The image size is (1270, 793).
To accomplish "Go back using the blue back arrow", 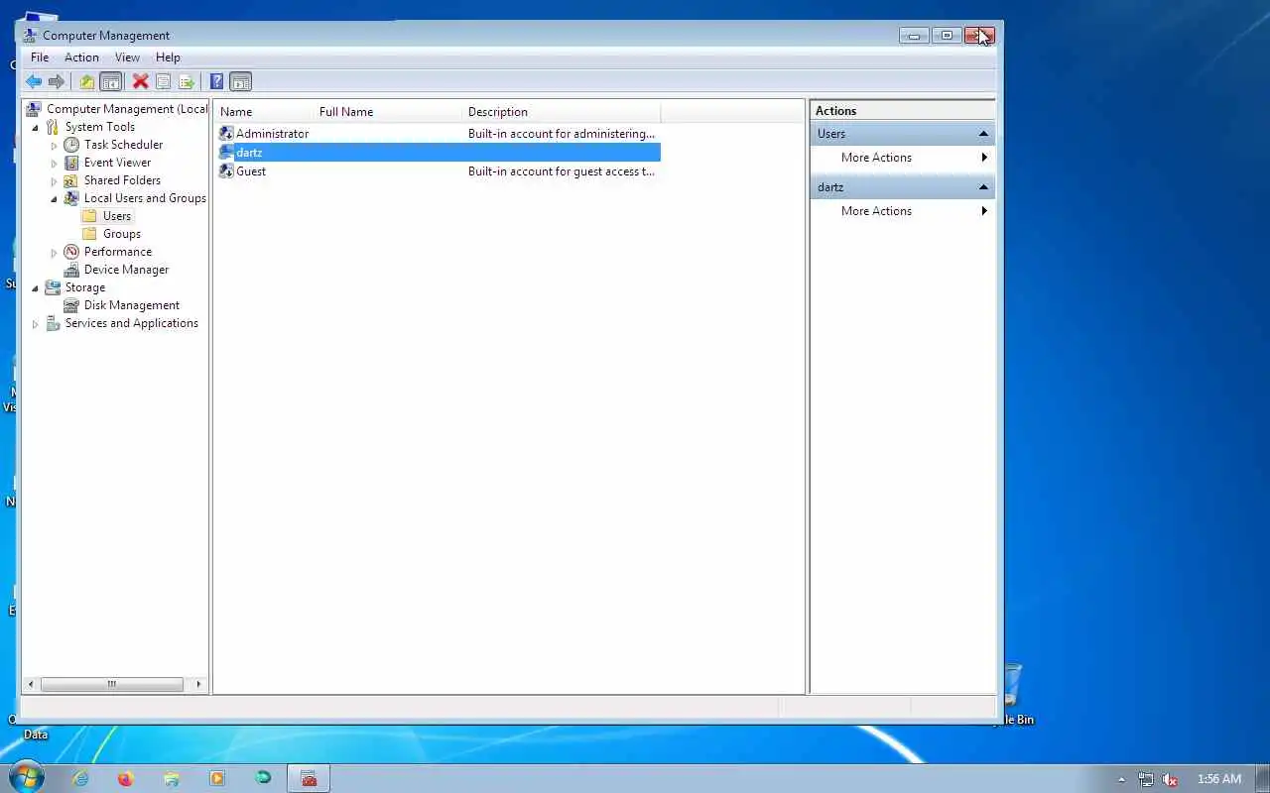I will coord(34,82).
